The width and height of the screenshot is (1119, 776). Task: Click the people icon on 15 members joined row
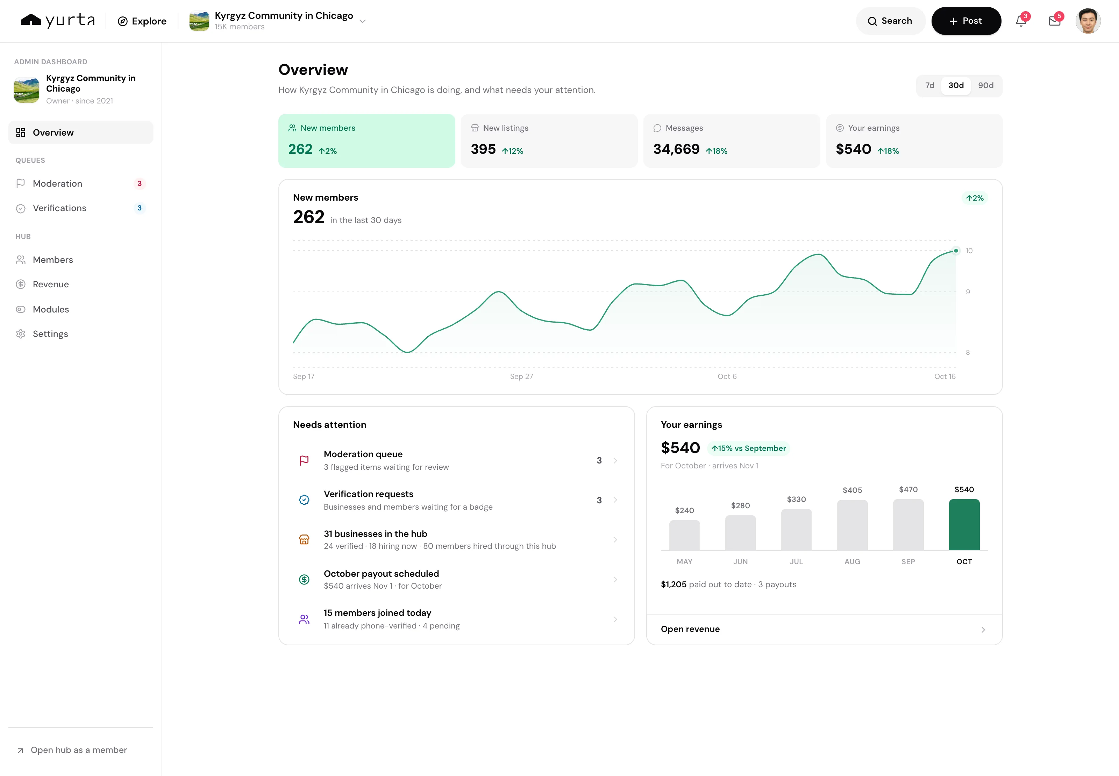click(x=304, y=619)
